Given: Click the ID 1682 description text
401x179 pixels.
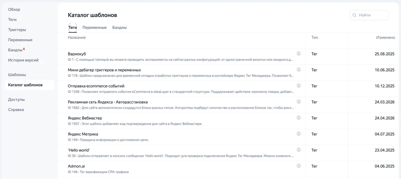Looking at the screenshot, I should (x=181, y=108).
